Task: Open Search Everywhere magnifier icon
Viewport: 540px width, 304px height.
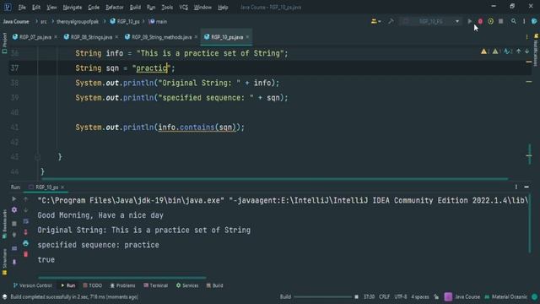Action: pyautogui.click(x=514, y=21)
